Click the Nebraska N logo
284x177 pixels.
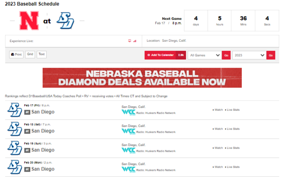coord(29,21)
